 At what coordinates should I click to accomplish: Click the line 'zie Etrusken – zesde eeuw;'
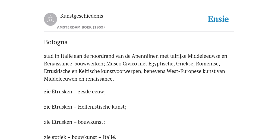75,92
